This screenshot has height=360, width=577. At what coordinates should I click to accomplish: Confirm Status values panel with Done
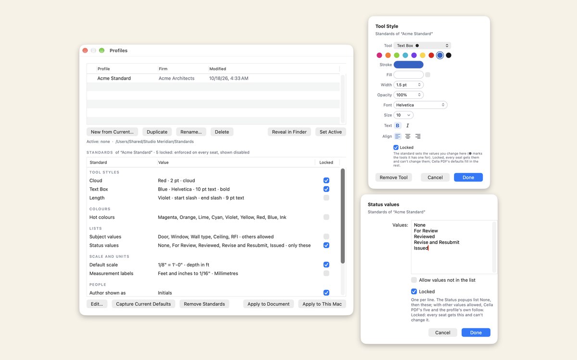tap(476, 333)
